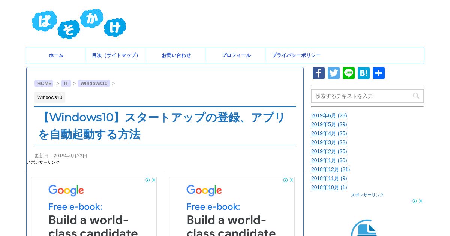This screenshot has width=450, height=236.
Task: Click the ぱそかけ site logo
Action: tap(79, 24)
